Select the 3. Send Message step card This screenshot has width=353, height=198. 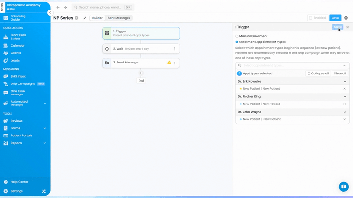[x=141, y=63]
